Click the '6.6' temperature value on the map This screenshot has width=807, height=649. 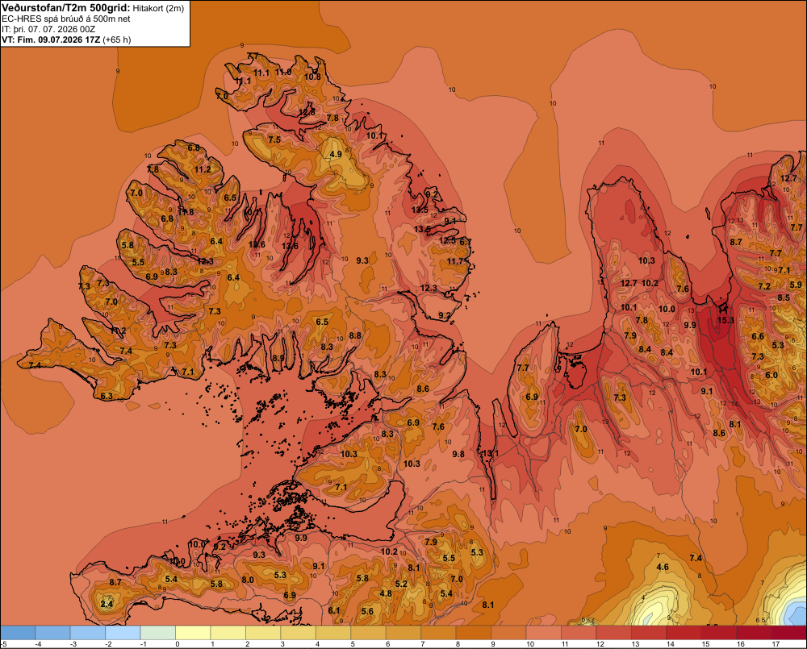(758, 336)
